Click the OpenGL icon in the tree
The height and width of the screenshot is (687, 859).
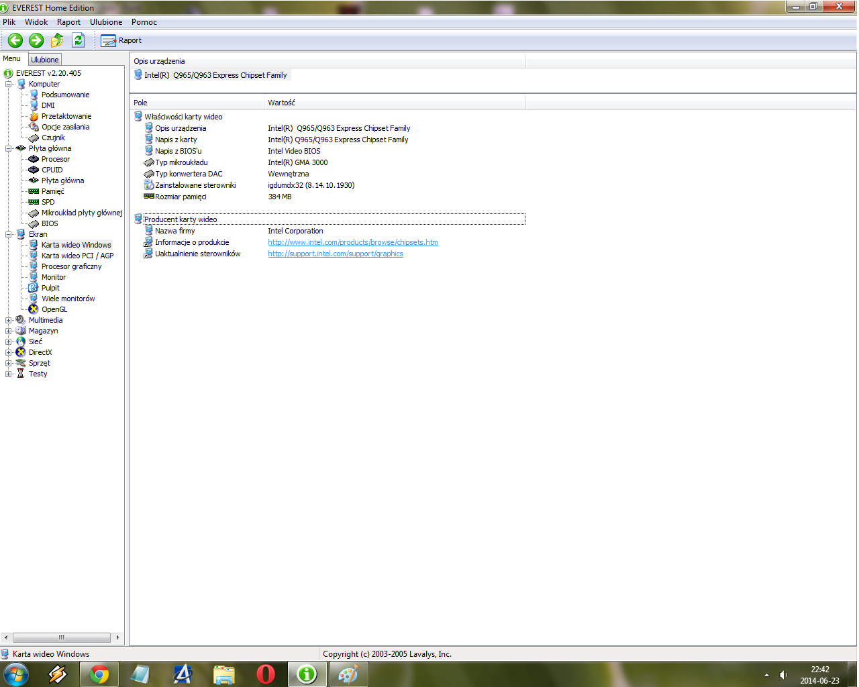point(34,309)
